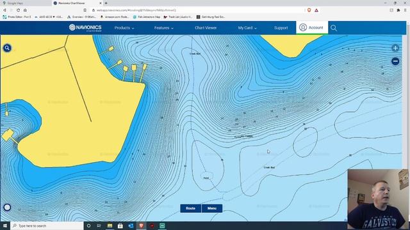Zoom out with the minus button

pyautogui.click(x=395, y=61)
